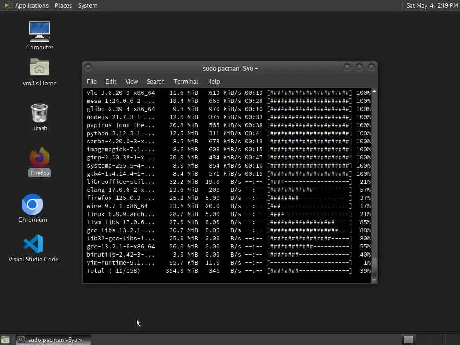Viewport: 460px width, 345px height.
Task: Click the gcc-13.2.1-6-x86_64 package name
Action: click(x=120, y=247)
